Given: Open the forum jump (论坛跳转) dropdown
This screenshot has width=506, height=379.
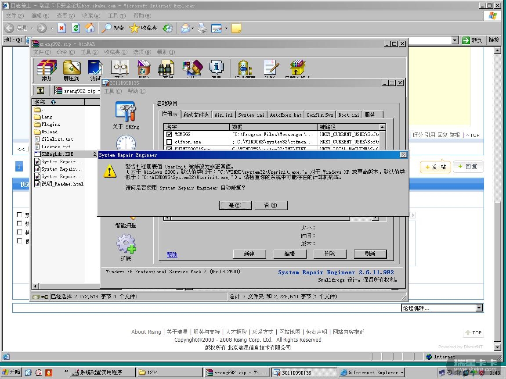Looking at the screenshot, I should [x=479, y=308].
